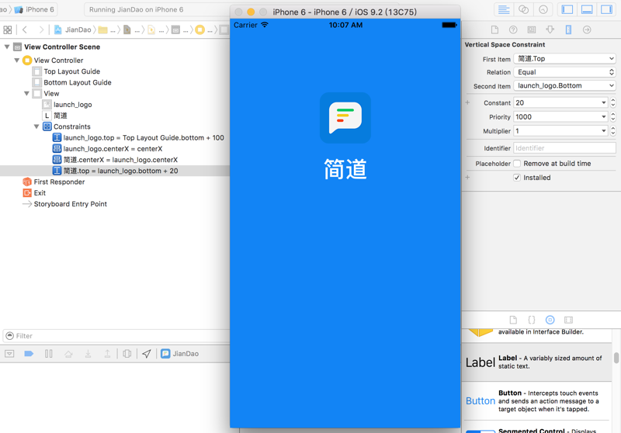Pause program execution

[49, 353]
